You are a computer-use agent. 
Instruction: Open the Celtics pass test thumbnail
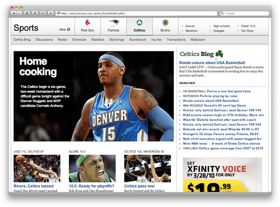coord(148,169)
